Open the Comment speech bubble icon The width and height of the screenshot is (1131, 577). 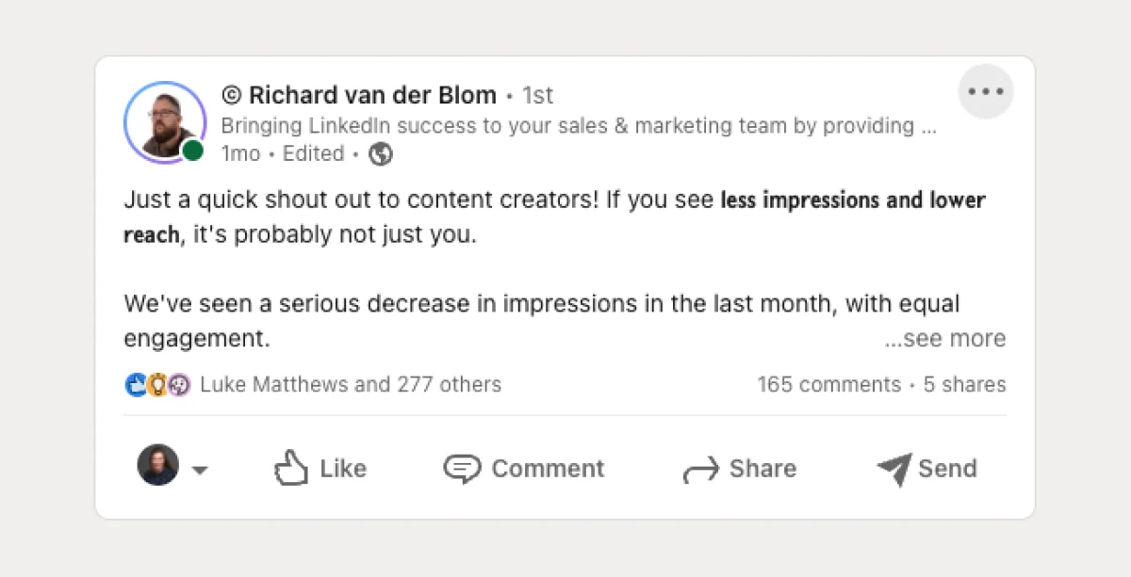(x=462, y=468)
